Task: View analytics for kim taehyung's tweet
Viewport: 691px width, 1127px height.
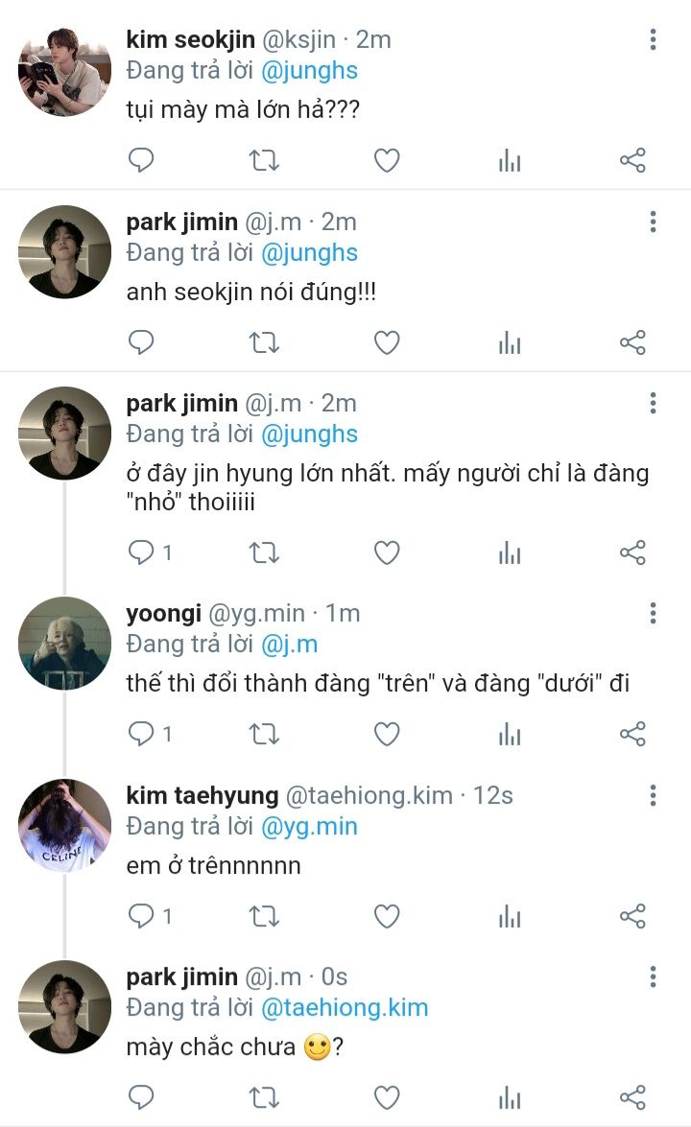Action: tap(510, 917)
